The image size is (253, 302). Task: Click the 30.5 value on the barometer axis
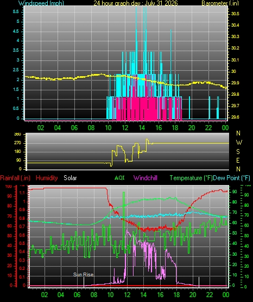235,14
